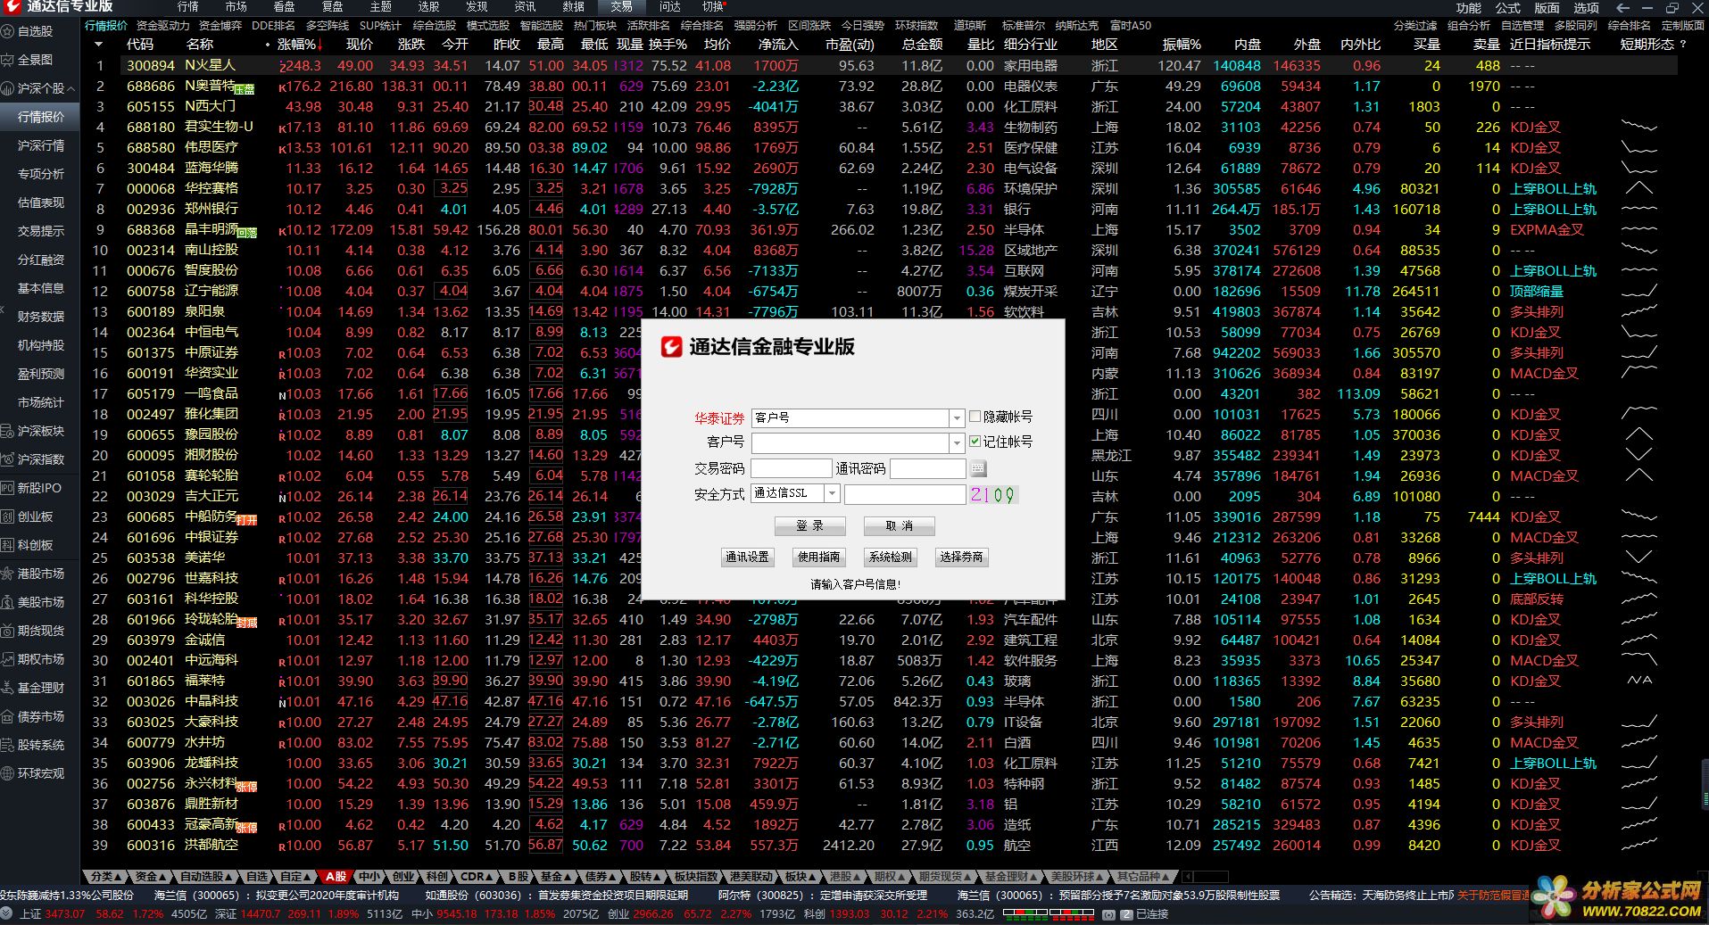The height and width of the screenshot is (925, 1709).
Task: Select the A股 bottom tab
Action: click(335, 877)
